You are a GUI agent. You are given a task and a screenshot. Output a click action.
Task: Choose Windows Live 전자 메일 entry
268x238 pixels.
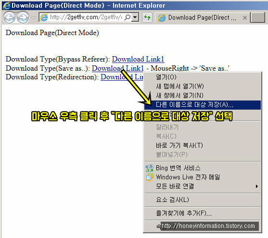203,177
